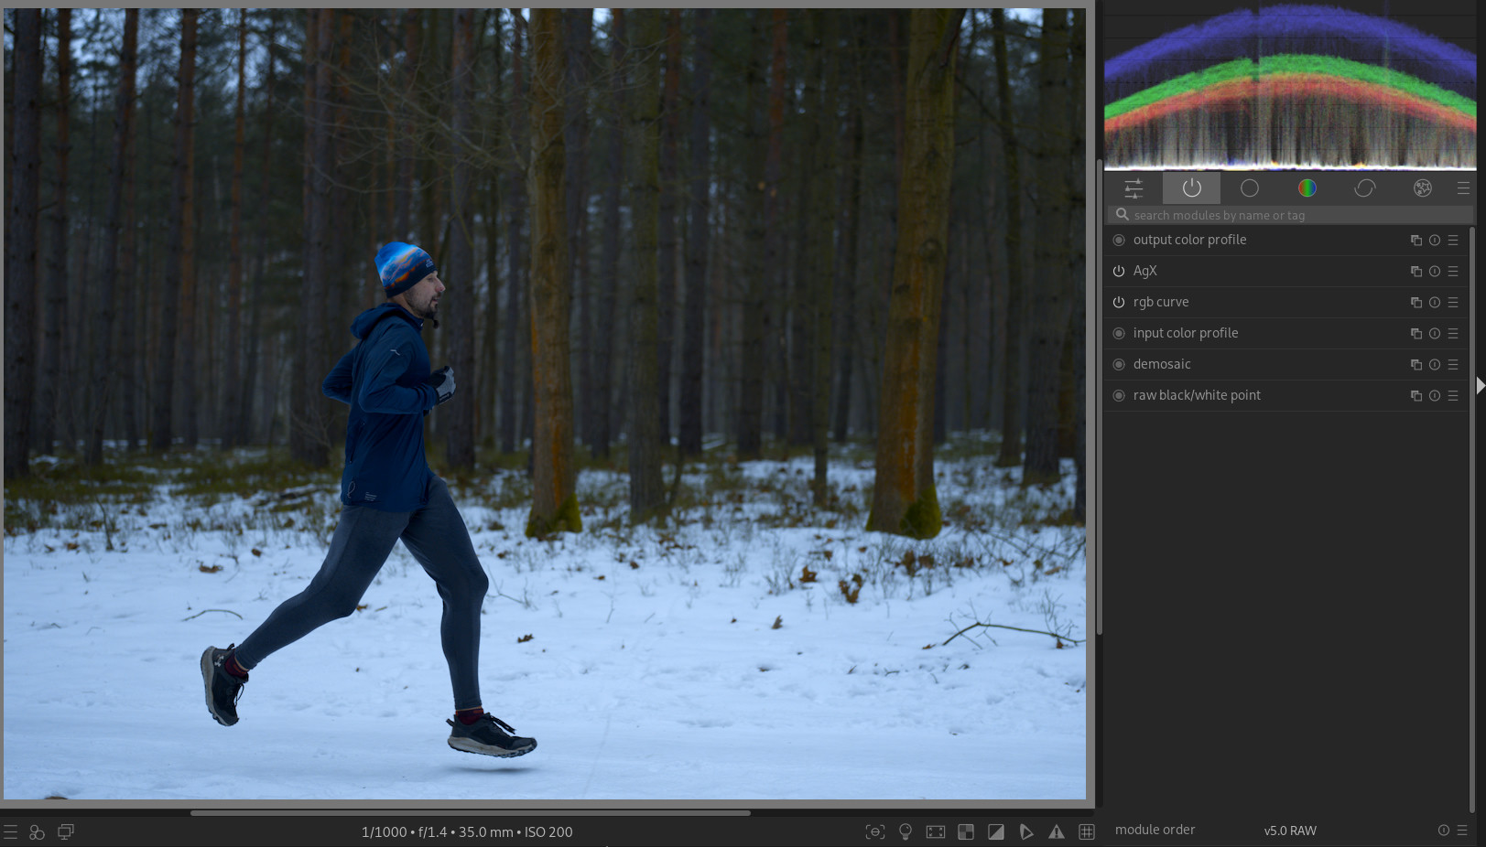Collapse the right side panel with the arrow

1481,386
